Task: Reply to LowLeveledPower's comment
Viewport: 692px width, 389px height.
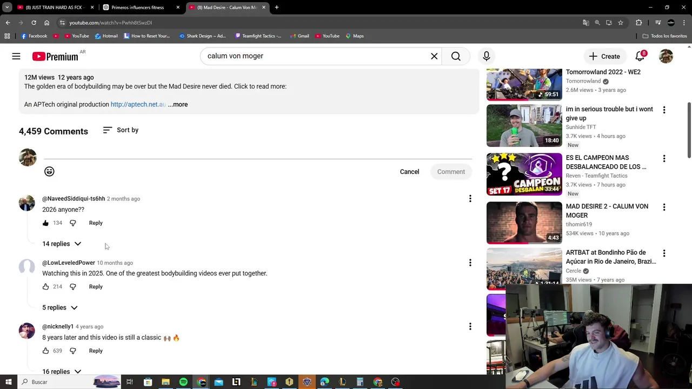Action: (x=96, y=287)
